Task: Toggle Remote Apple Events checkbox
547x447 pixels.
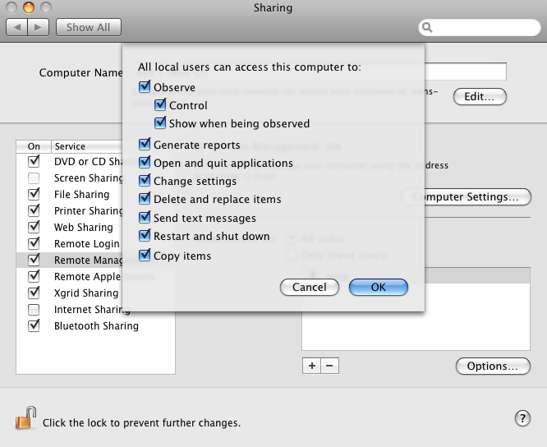Action: click(x=34, y=276)
